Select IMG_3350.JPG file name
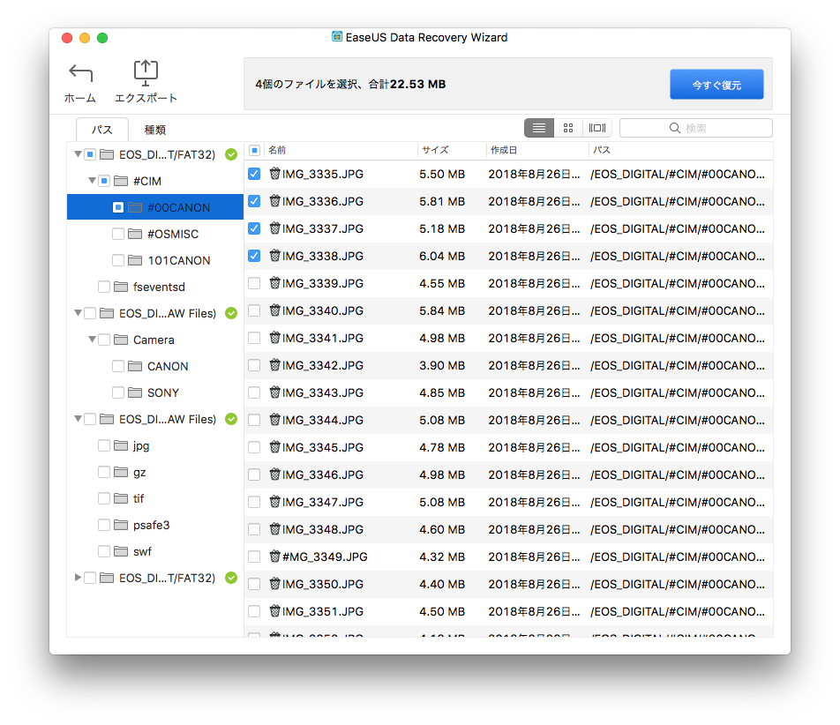840x725 pixels. coord(323,584)
